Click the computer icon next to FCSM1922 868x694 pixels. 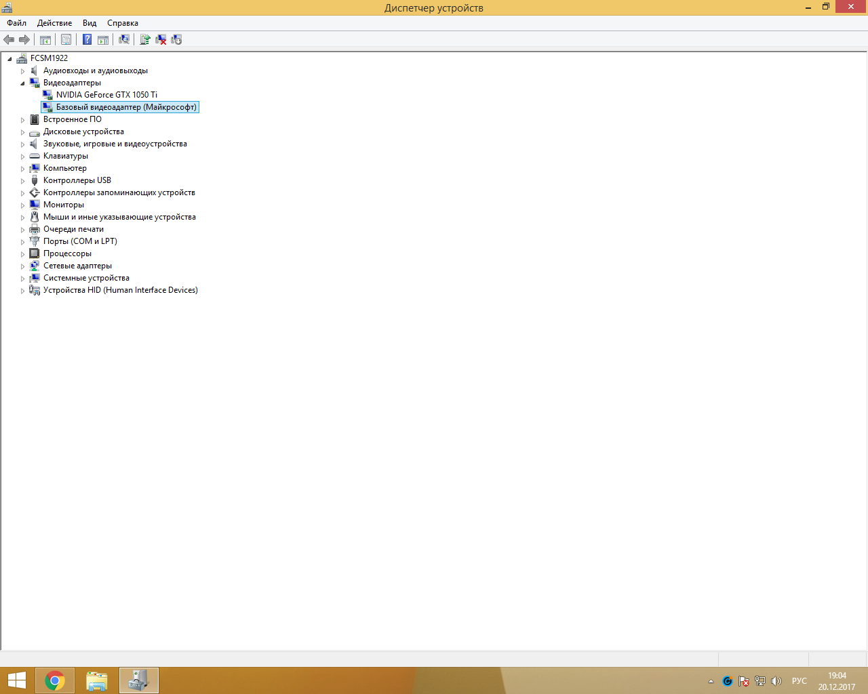(x=22, y=58)
